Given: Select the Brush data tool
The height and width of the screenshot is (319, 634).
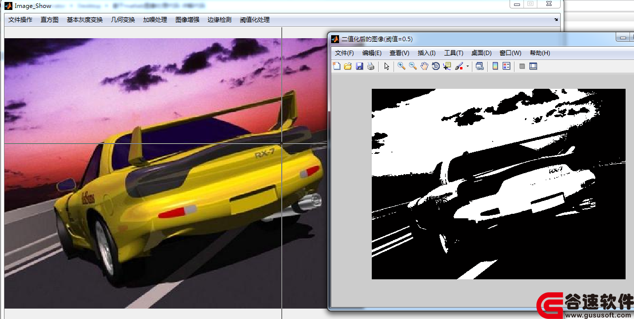Looking at the screenshot, I should (459, 66).
